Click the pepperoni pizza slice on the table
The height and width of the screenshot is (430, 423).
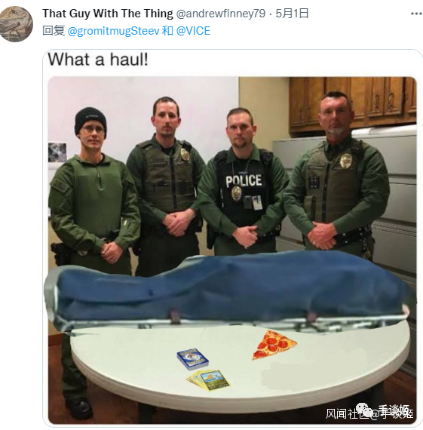[x=274, y=345]
